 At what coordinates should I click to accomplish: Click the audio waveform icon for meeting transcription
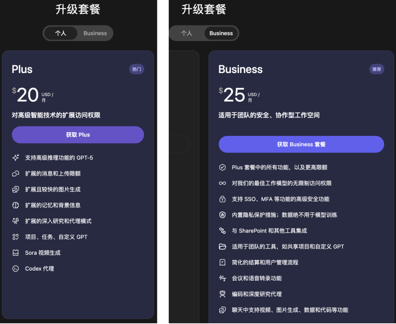[223, 278]
